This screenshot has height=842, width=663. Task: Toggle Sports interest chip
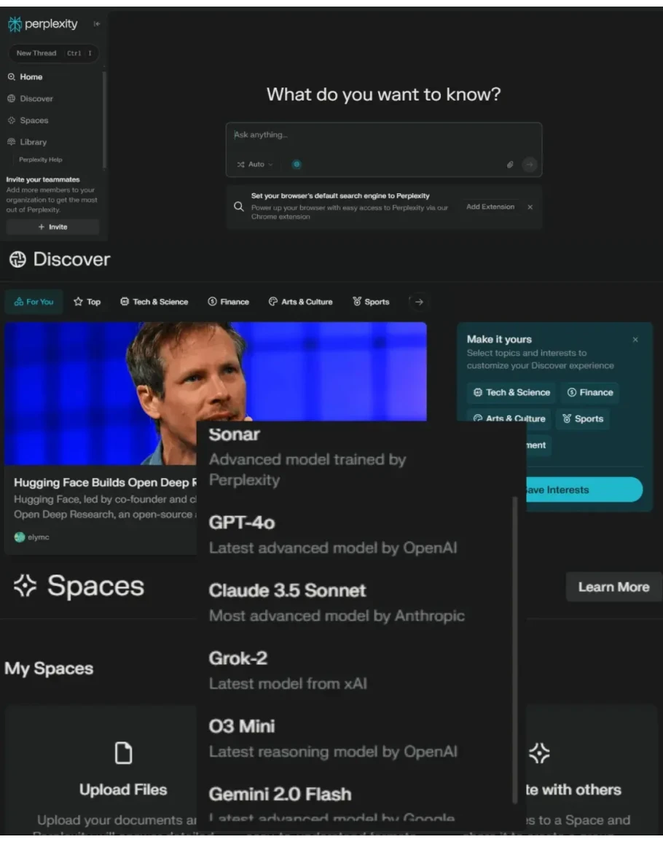pyautogui.click(x=583, y=418)
